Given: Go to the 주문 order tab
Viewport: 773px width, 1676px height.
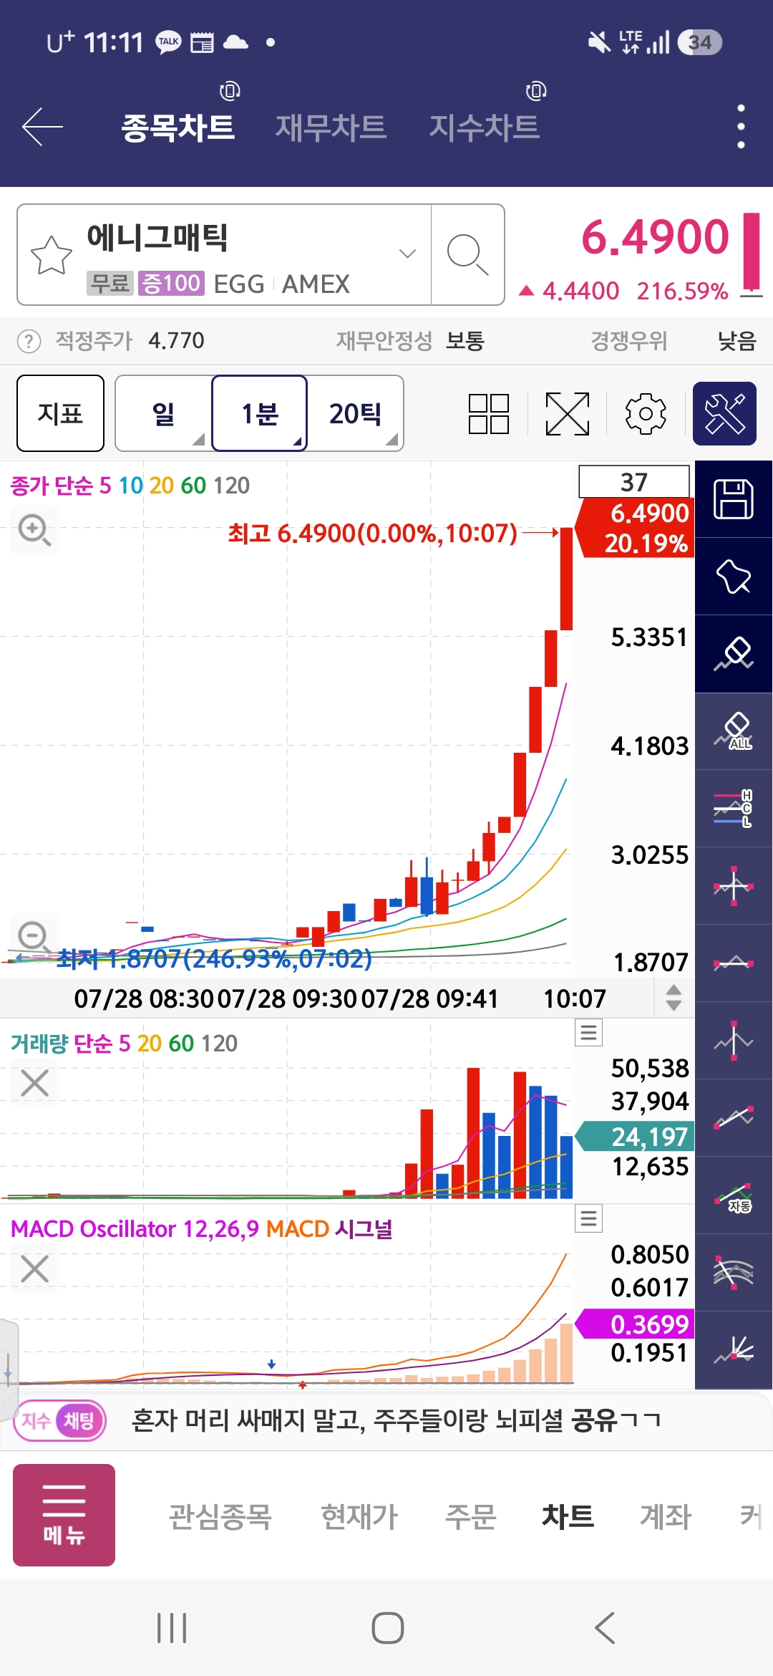Looking at the screenshot, I should pyautogui.click(x=471, y=1516).
